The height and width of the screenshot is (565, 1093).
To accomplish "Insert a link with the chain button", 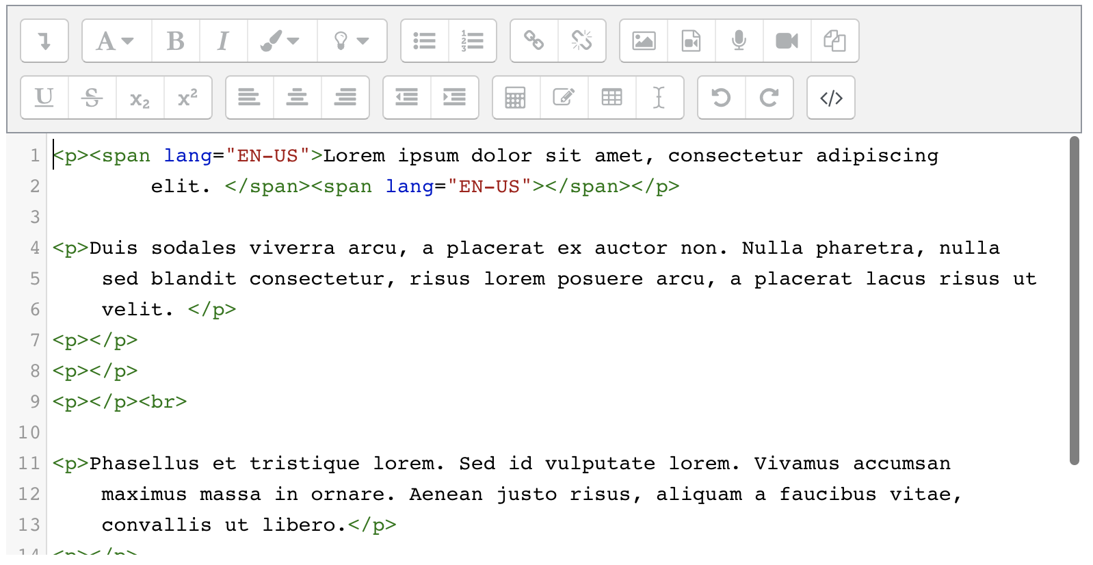I will (534, 41).
